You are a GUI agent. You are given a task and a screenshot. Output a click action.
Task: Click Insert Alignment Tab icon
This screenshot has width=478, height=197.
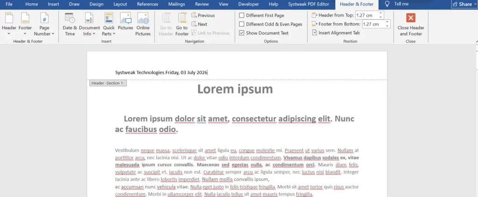315,33
